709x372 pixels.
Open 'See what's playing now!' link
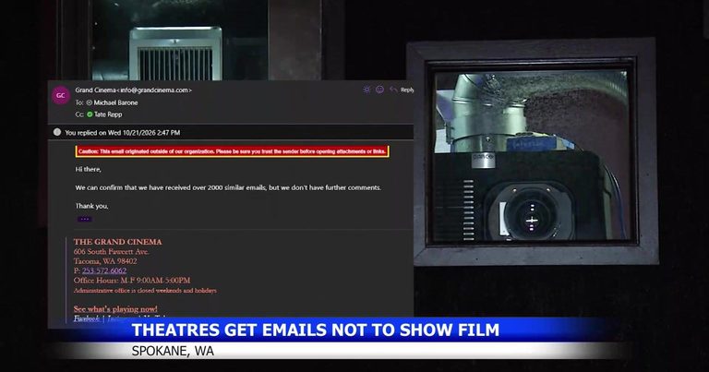click(115, 308)
